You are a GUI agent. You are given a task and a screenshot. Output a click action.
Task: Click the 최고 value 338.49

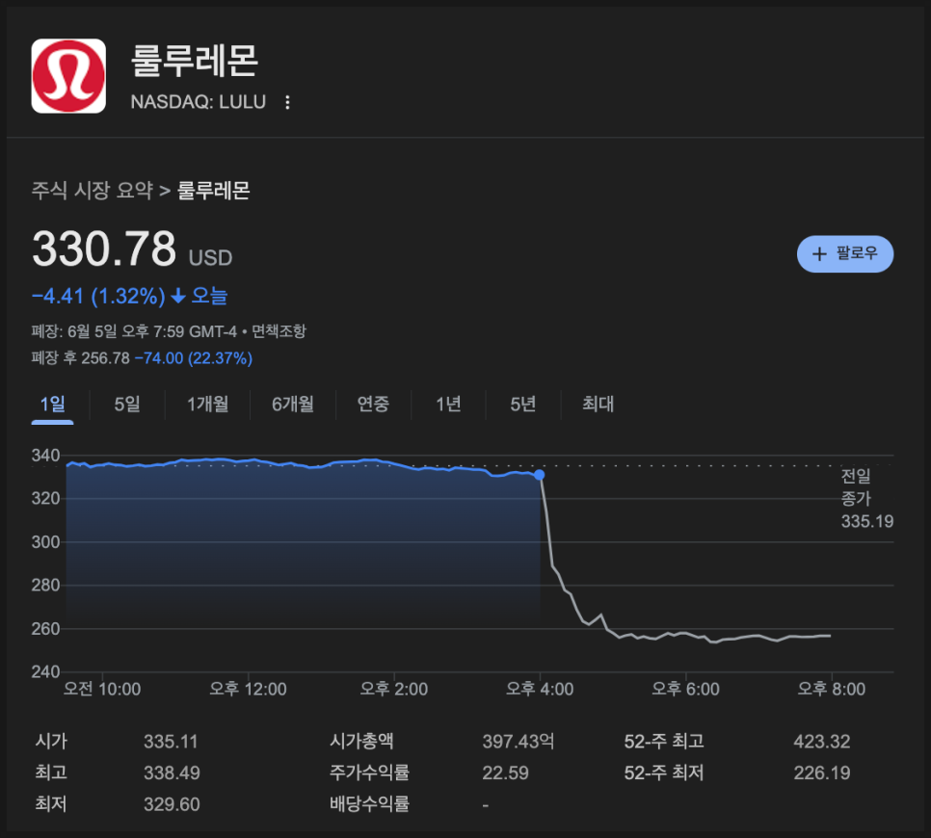coord(172,773)
